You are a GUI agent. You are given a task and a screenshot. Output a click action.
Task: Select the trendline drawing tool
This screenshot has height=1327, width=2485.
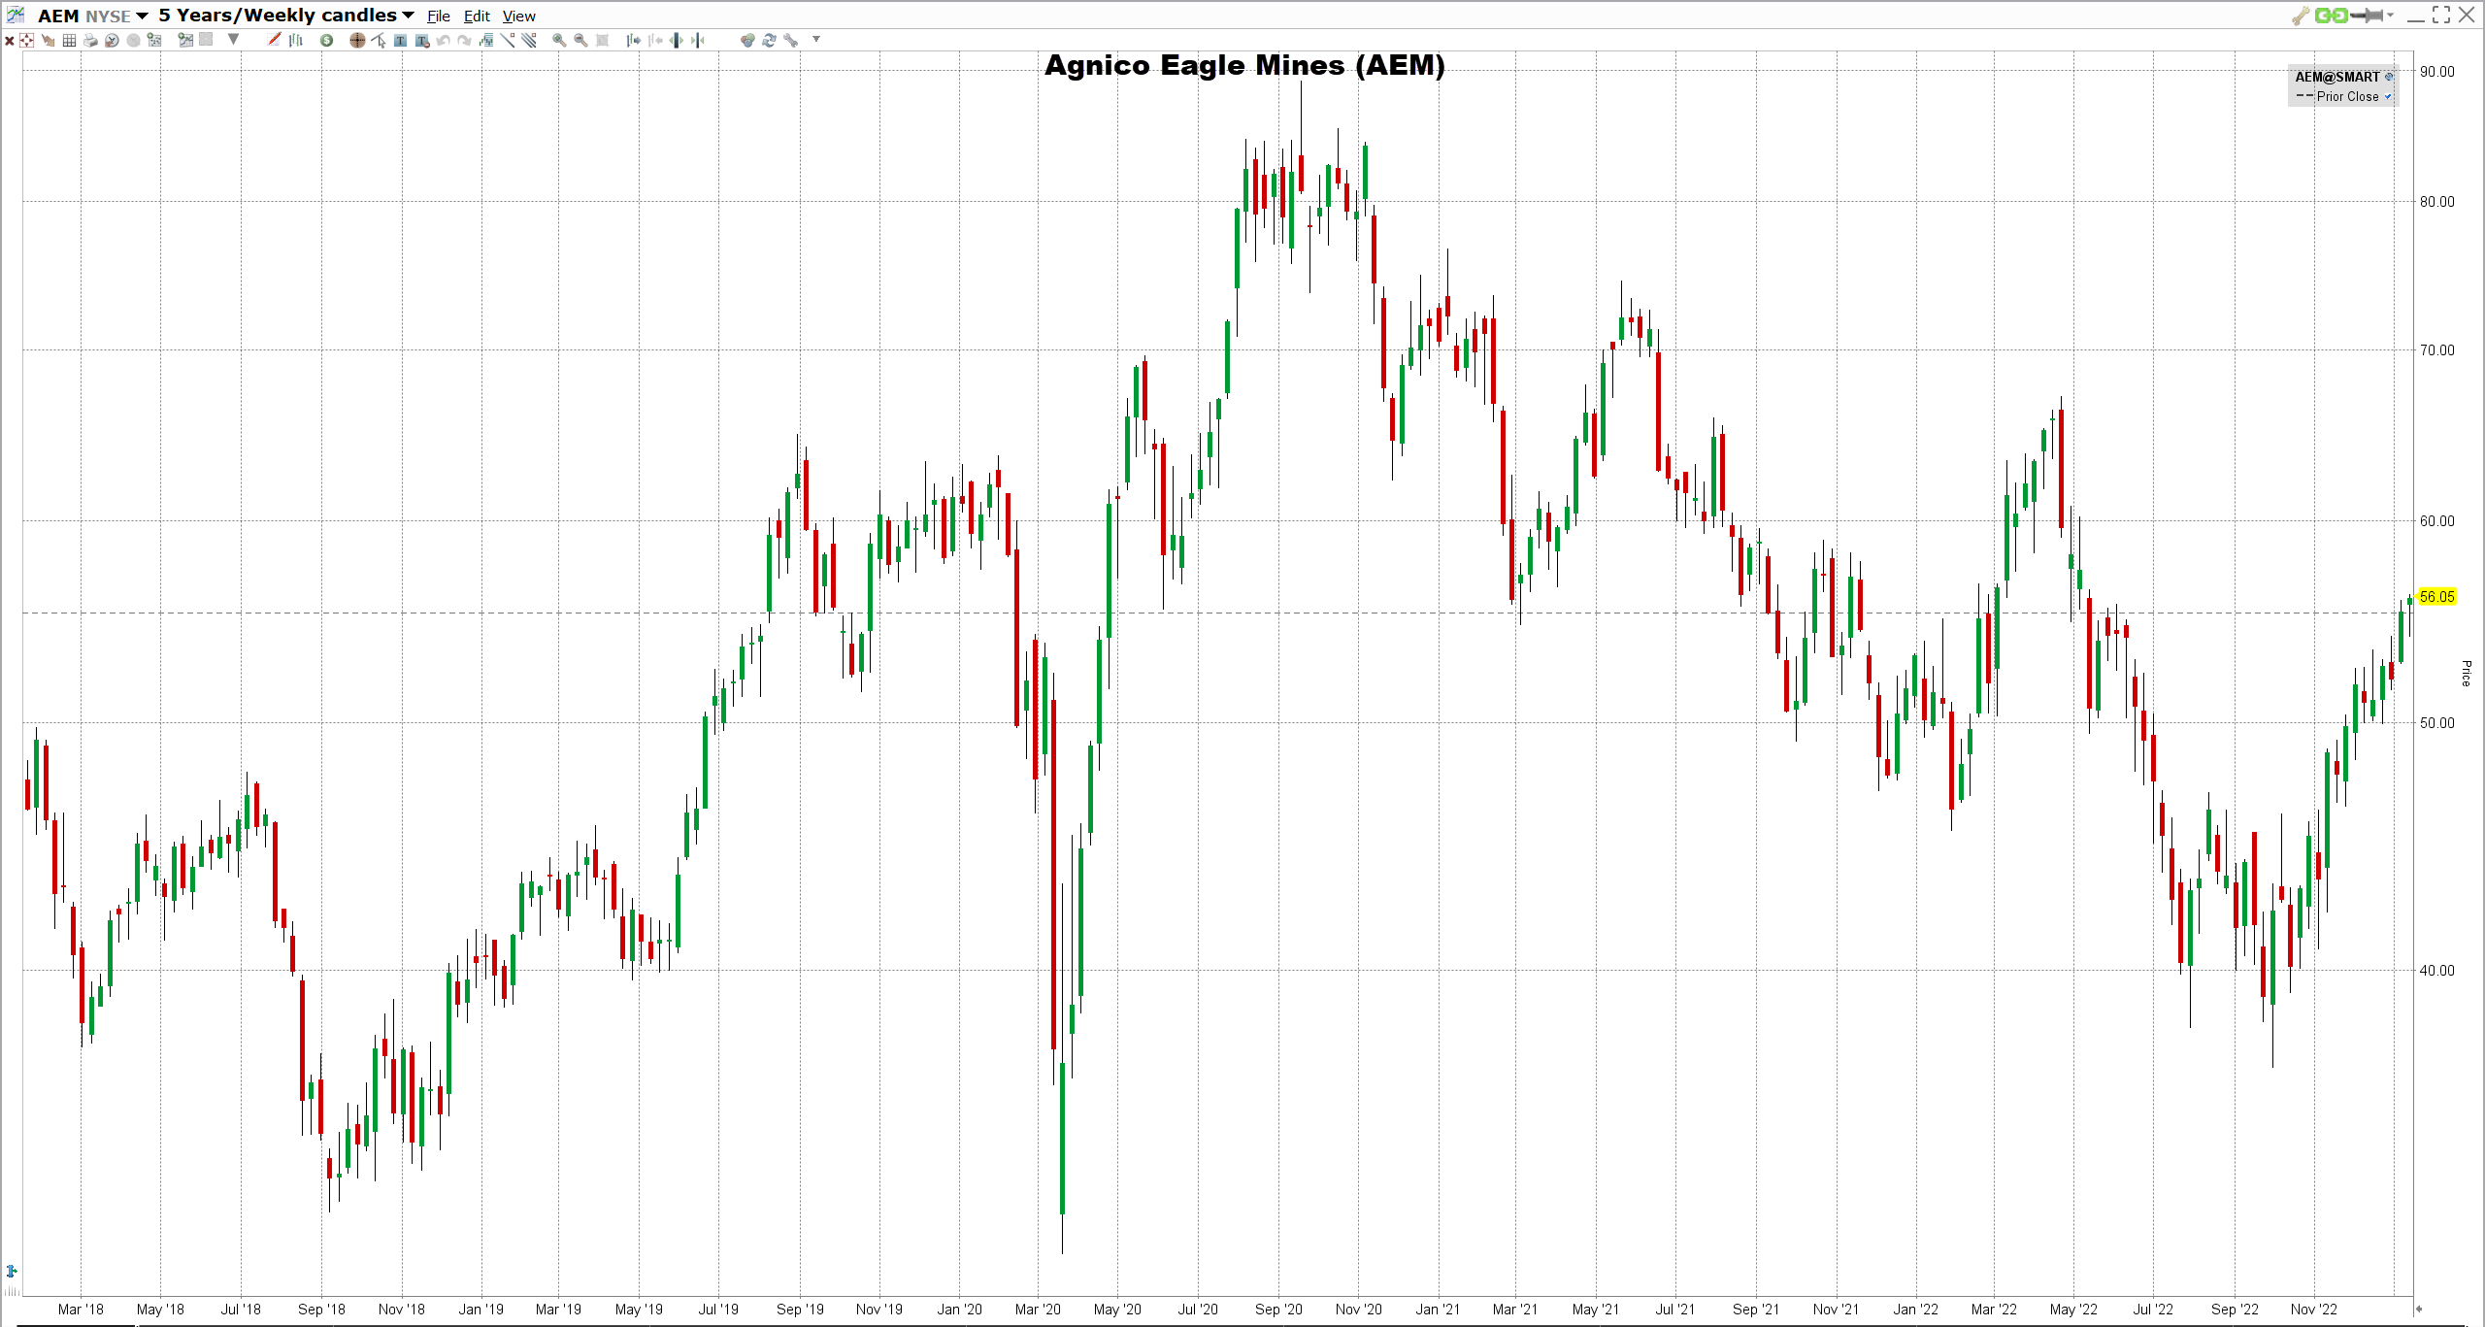pos(507,40)
